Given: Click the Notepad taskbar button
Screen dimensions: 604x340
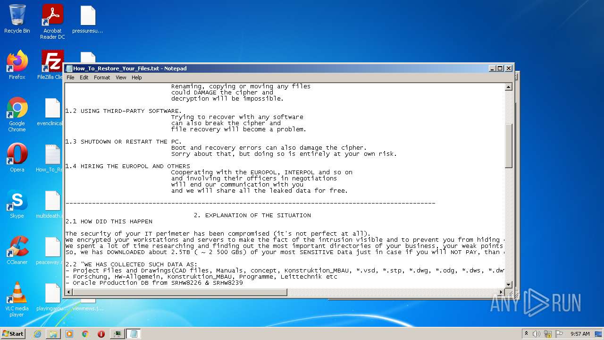Looking at the screenshot, I should tap(133, 334).
